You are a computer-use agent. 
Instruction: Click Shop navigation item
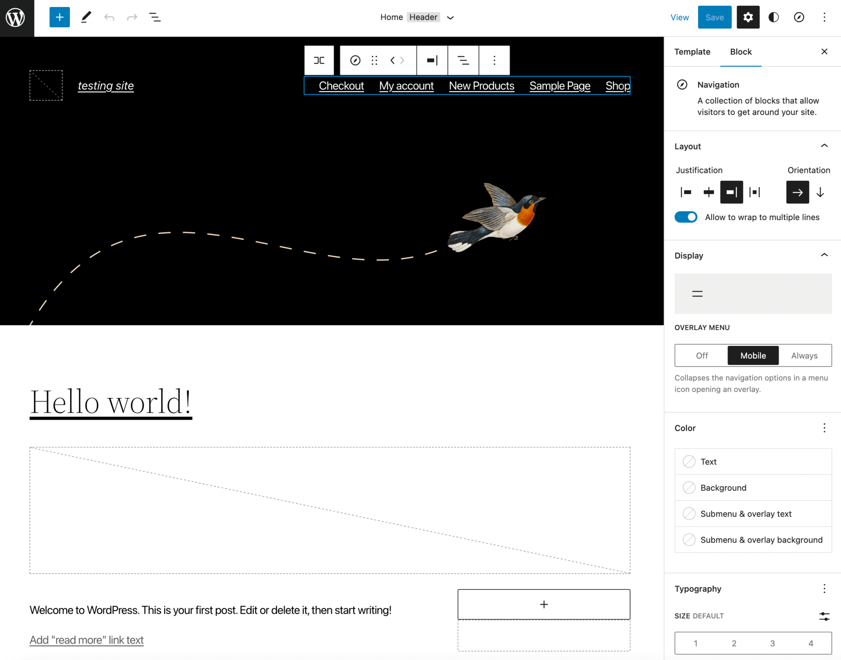[x=618, y=86]
